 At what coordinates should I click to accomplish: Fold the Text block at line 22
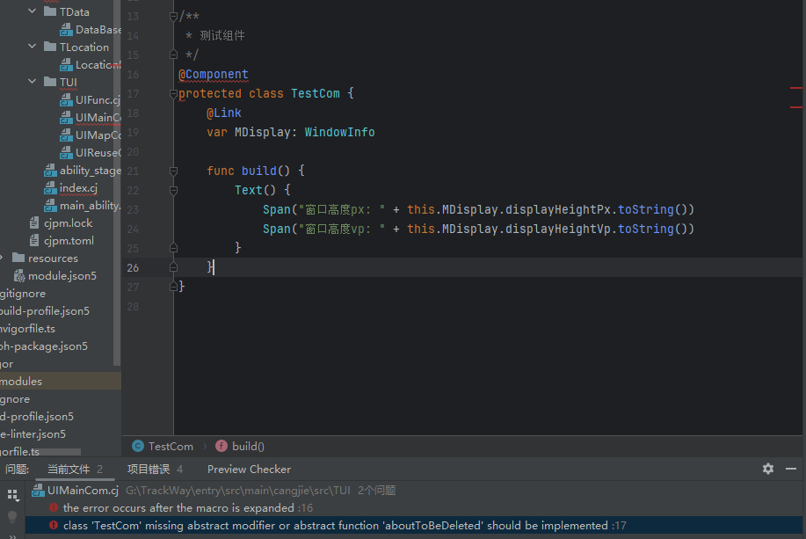pos(173,190)
